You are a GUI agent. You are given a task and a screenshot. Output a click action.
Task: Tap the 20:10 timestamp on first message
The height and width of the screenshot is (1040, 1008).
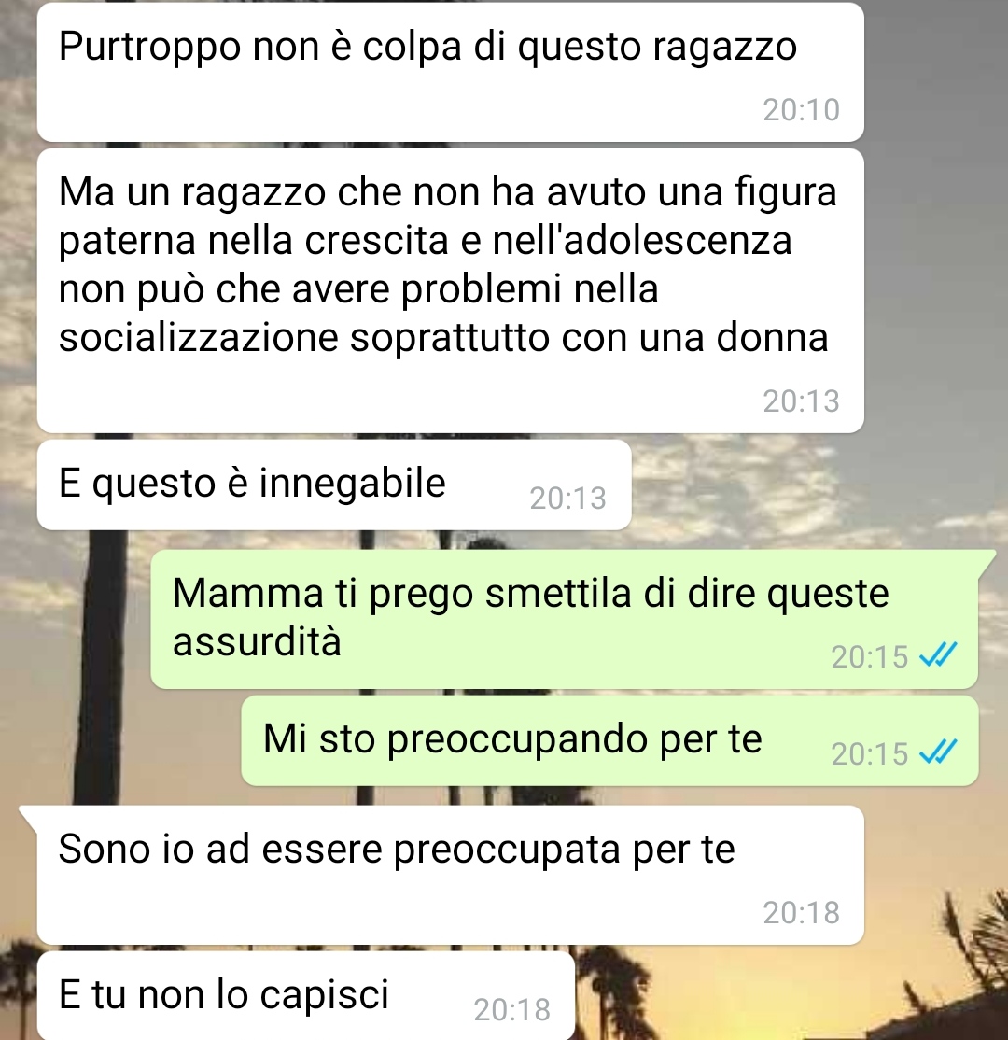[801, 110]
